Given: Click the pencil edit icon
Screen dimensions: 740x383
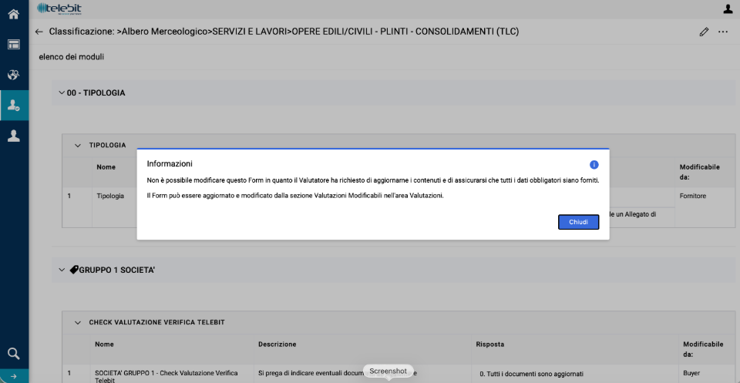Looking at the screenshot, I should tap(704, 32).
